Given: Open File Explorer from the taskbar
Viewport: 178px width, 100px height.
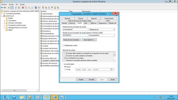Looking at the screenshot, I should 22,97.
